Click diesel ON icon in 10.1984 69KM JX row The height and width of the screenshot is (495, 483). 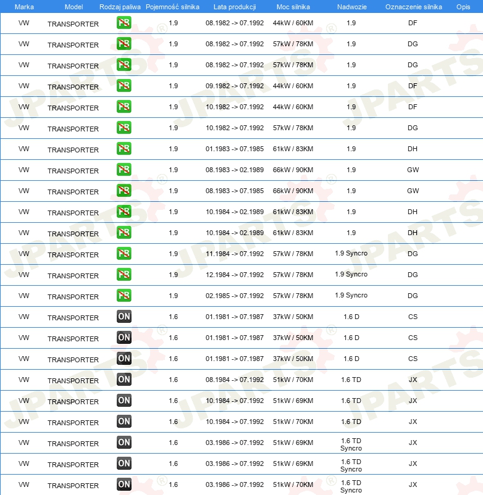coord(124,401)
